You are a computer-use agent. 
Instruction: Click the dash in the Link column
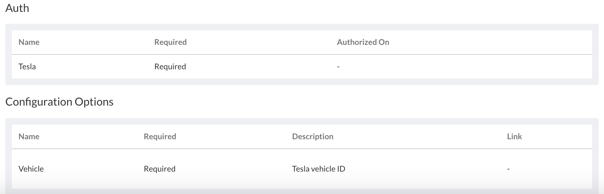pyautogui.click(x=508, y=169)
